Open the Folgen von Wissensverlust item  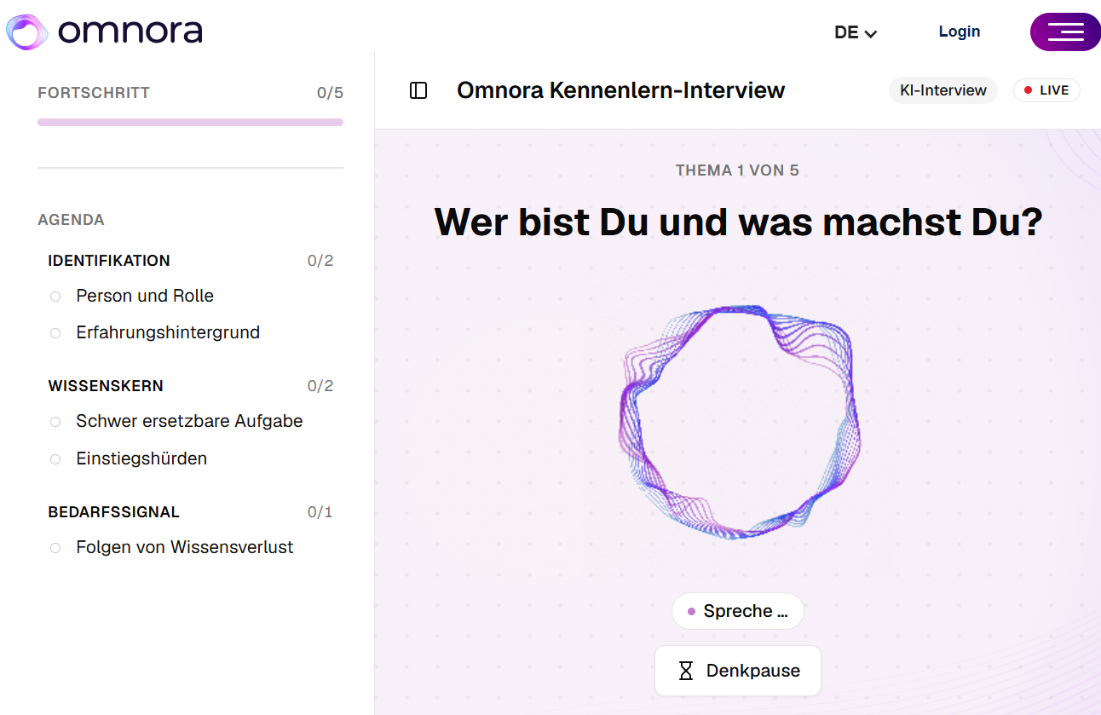point(185,547)
